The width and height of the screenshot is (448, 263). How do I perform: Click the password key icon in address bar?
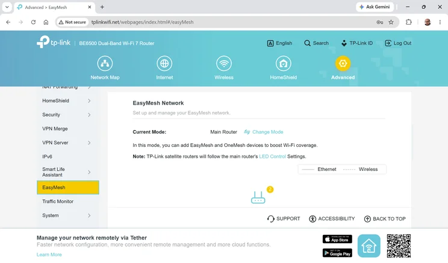(x=379, y=22)
